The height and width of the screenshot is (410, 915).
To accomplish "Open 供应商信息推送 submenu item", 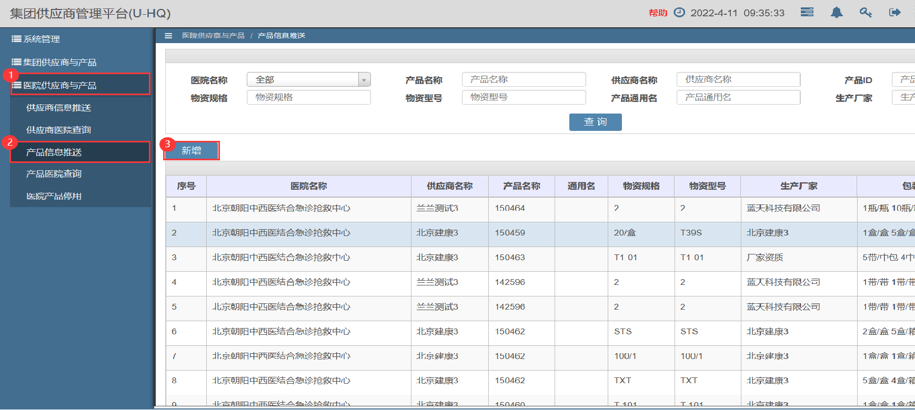I will click(58, 108).
